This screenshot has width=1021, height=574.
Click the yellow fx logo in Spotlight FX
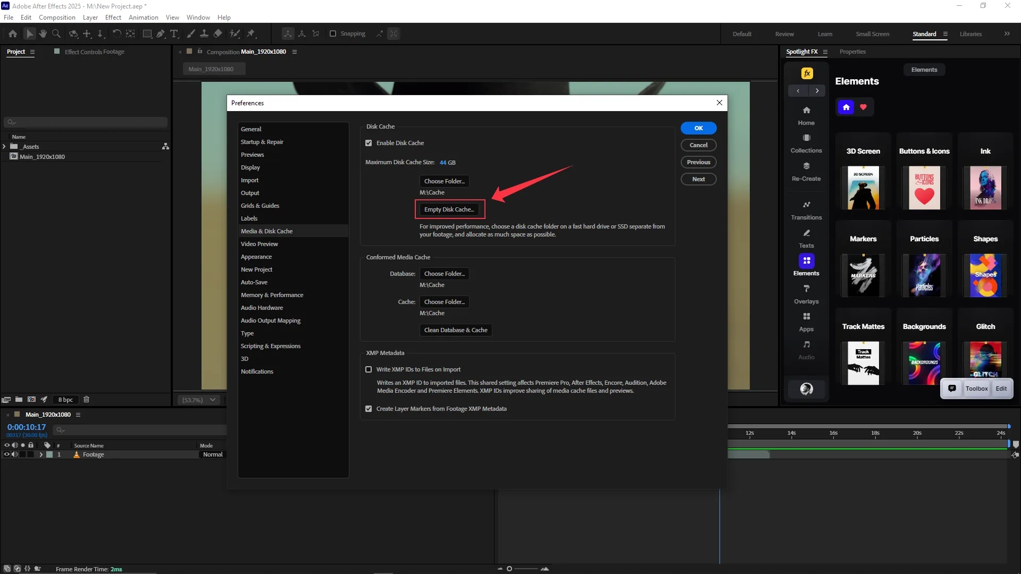[807, 73]
